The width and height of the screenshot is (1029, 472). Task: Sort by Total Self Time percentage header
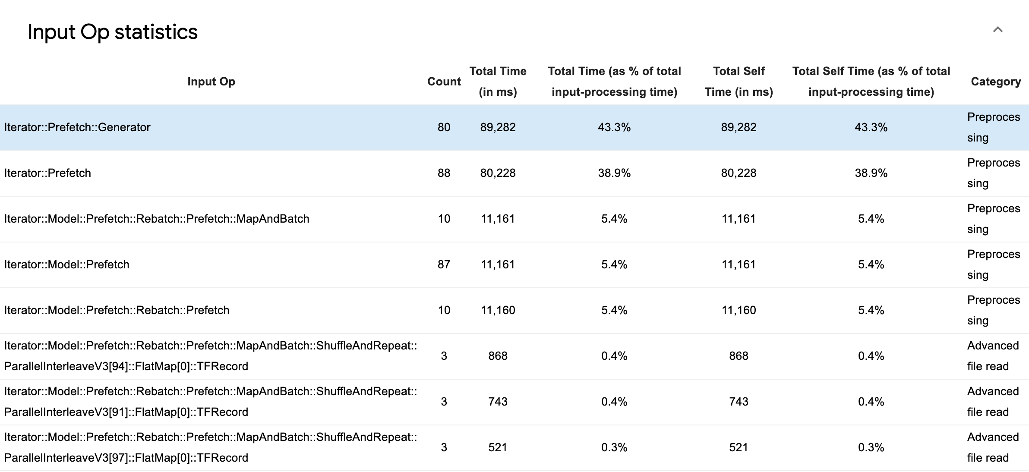tap(871, 82)
